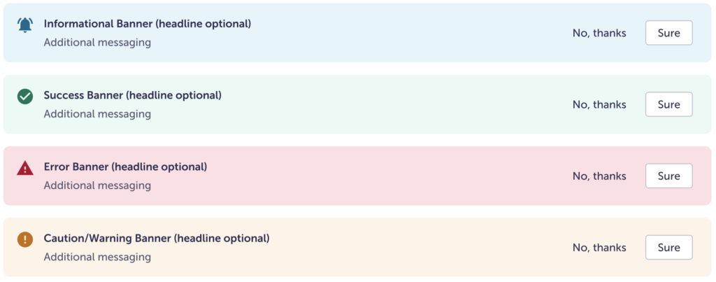Click Additional messaging under the Error headline
This screenshot has height=282, width=716.
point(97,185)
